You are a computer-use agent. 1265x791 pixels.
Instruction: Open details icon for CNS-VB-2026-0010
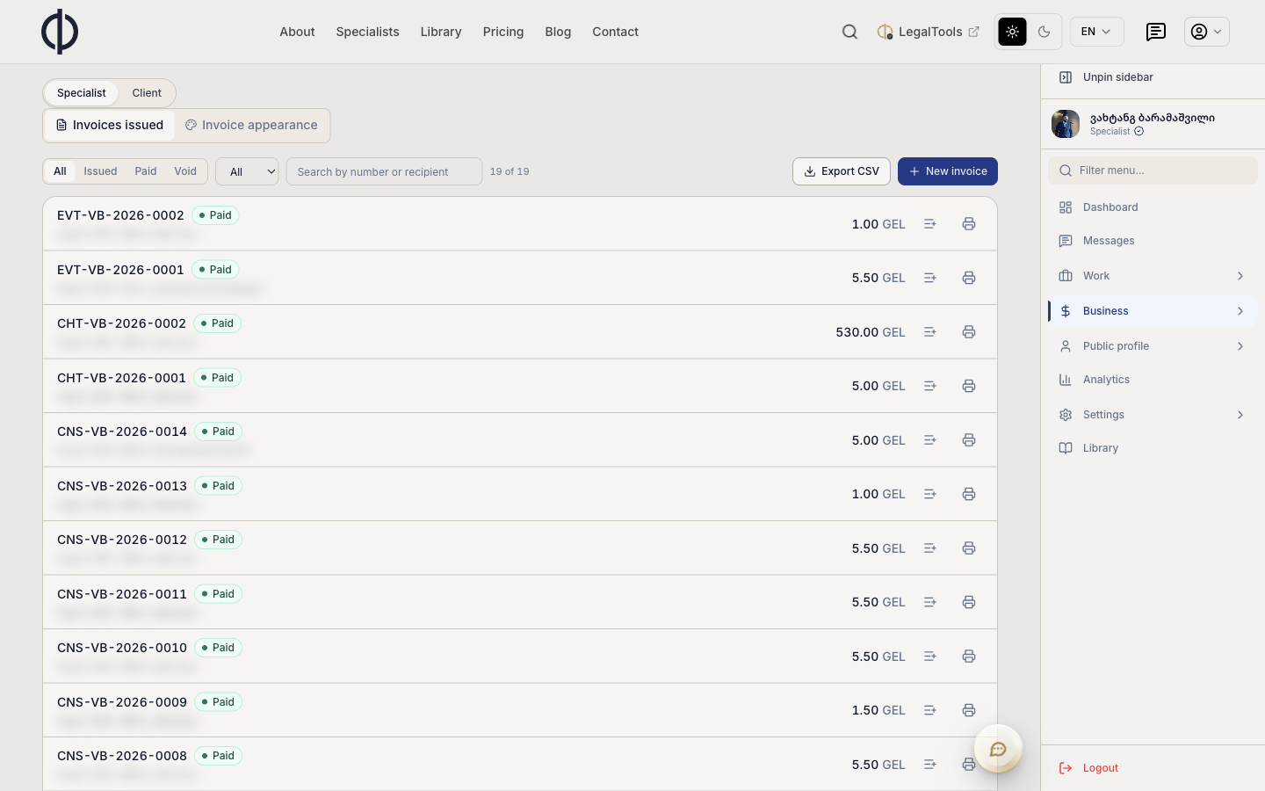point(930,657)
